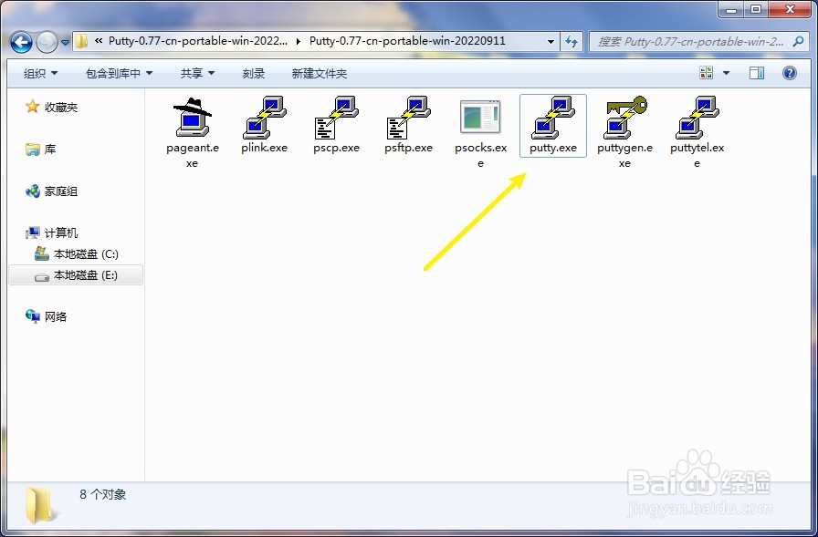Screen dimensions: 818x537
Task: Open 本地磁盘 (C:) drive
Action: (86, 254)
